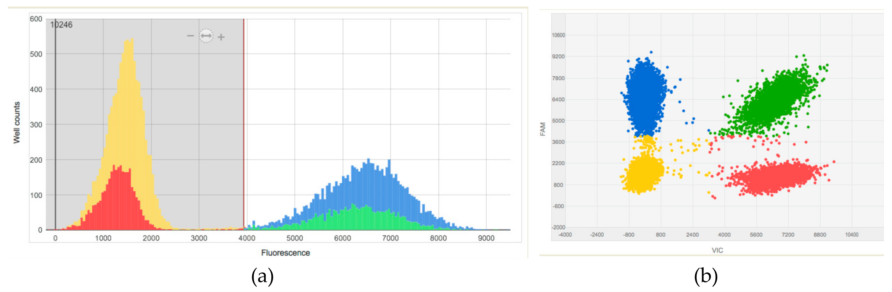
Task: Click the plus threshold increase icon
Action: pyautogui.click(x=221, y=37)
